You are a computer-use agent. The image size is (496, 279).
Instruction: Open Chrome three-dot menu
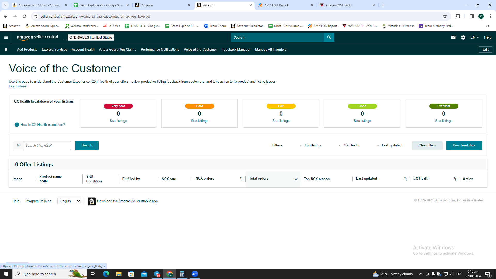click(x=490, y=16)
